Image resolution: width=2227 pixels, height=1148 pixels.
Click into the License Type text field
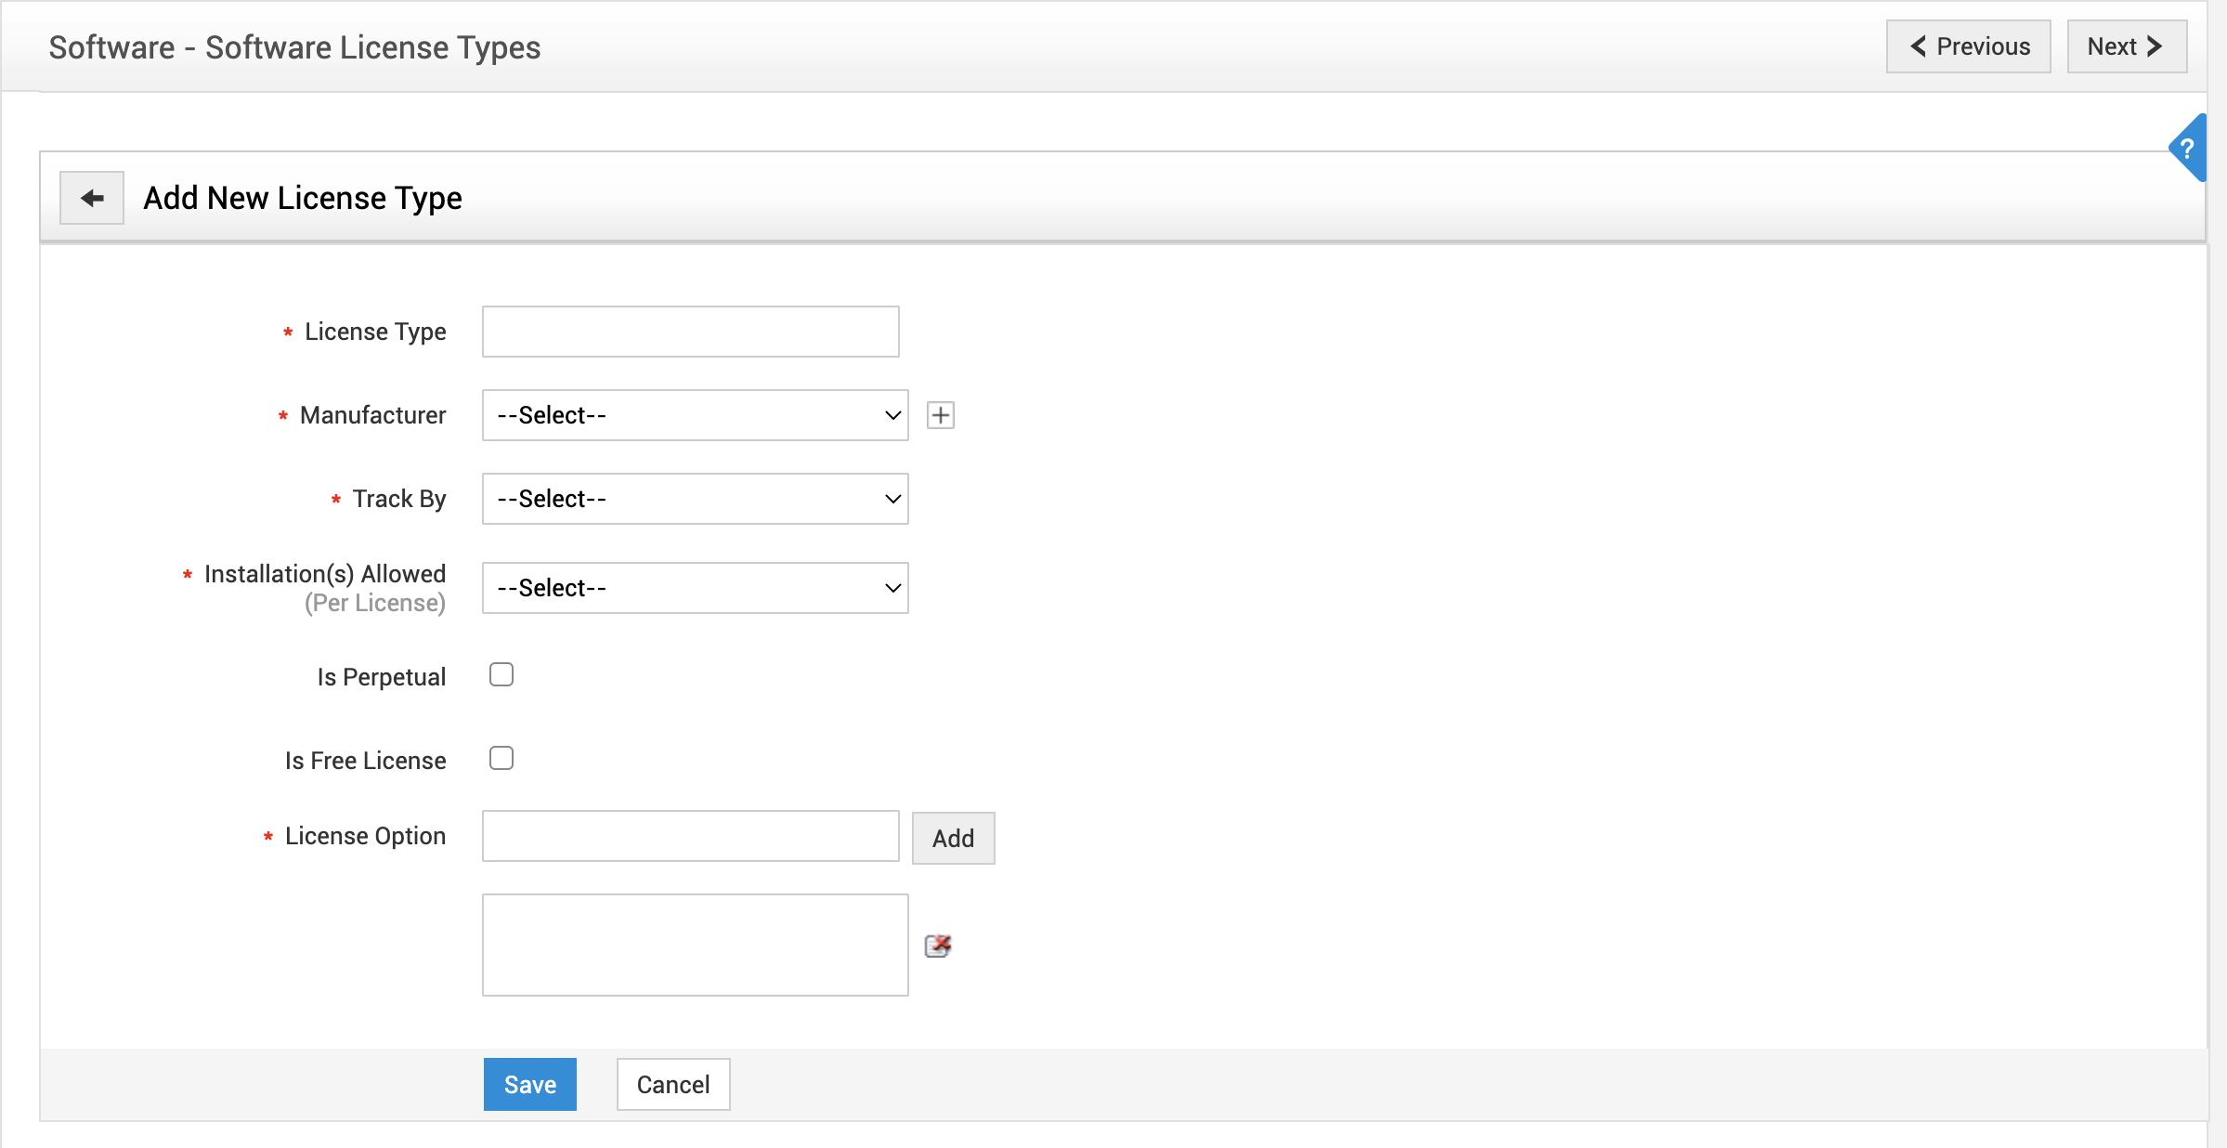(689, 331)
